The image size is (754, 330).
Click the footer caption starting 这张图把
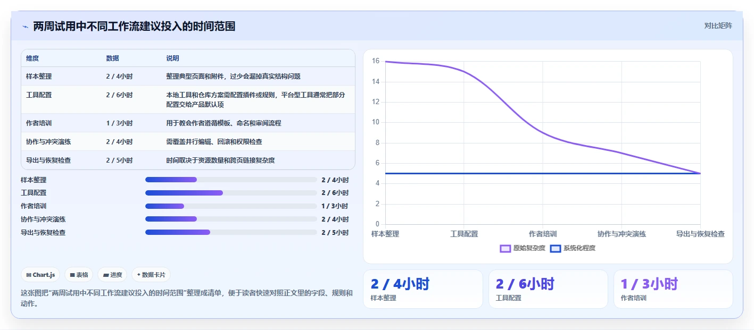pyautogui.click(x=186, y=298)
